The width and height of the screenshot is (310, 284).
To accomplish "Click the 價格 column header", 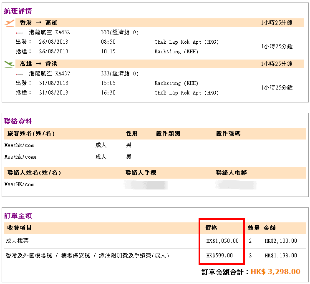I will (211, 228).
